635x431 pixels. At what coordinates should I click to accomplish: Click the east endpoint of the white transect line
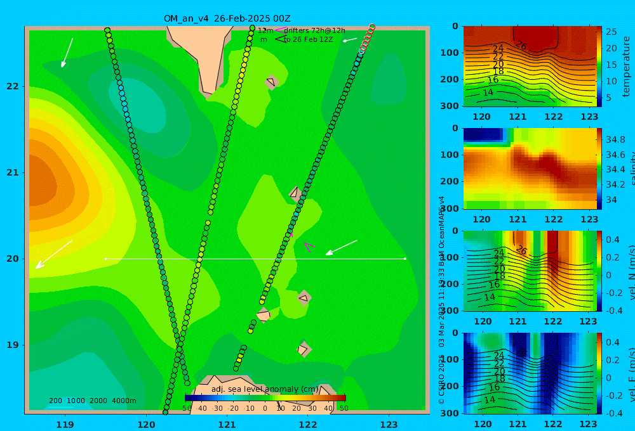405,259
